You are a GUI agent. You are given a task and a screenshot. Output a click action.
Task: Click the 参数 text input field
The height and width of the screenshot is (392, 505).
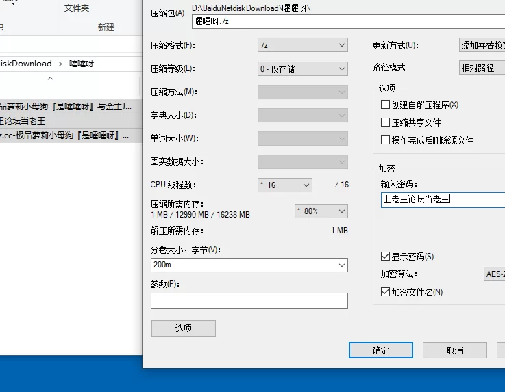click(249, 300)
